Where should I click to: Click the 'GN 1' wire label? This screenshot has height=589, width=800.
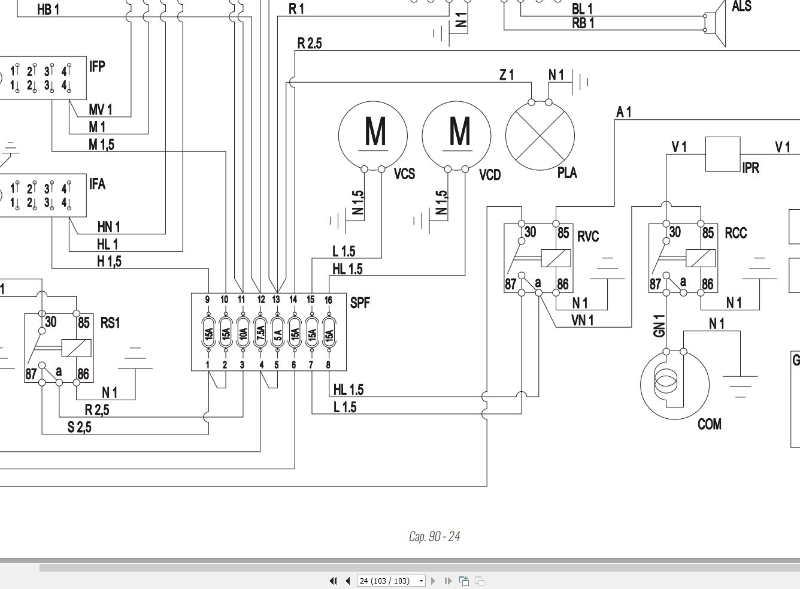[x=660, y=325]
